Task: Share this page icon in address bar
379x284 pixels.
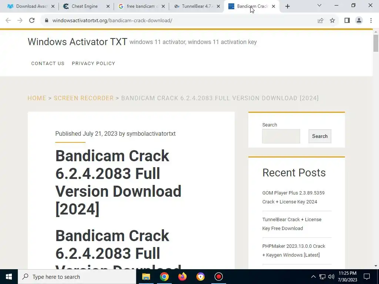Action: point(321,21)
